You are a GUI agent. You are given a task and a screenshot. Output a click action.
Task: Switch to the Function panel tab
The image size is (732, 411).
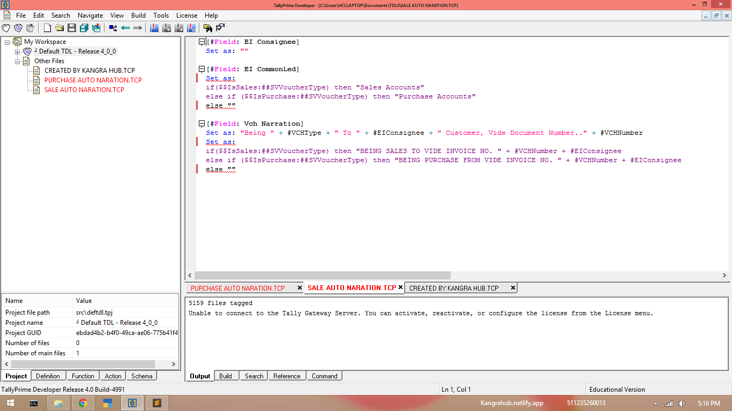[83, 376]
